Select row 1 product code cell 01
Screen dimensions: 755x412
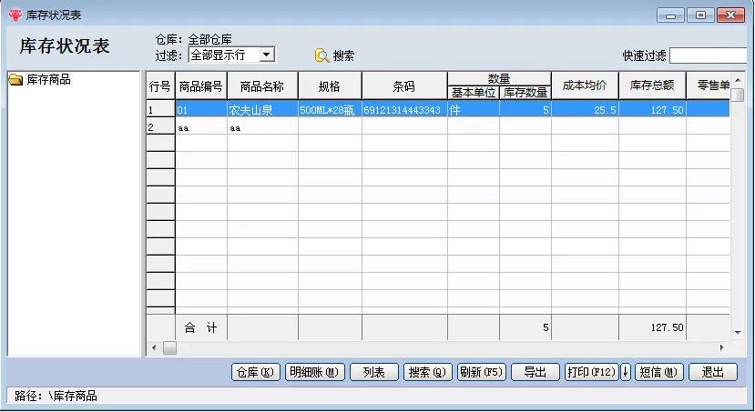201,110
